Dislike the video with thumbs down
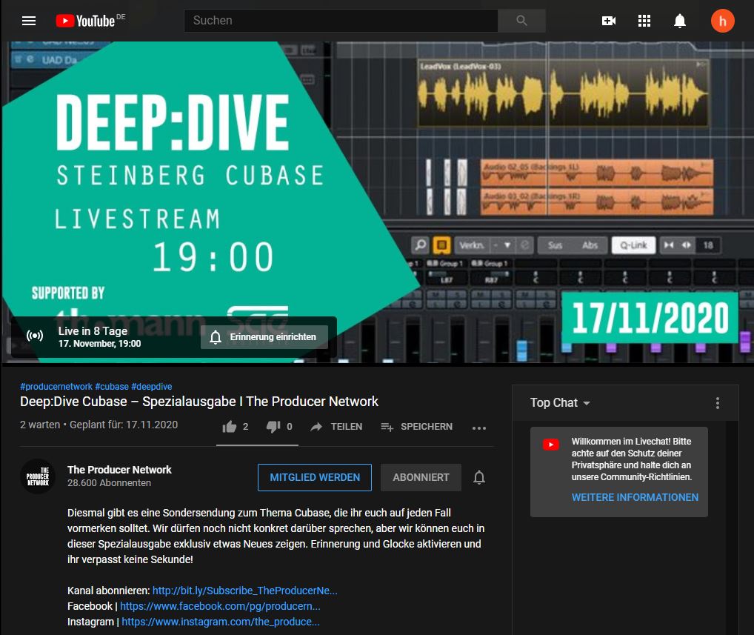This screenshot has height=635, width=754. (273, 426)
